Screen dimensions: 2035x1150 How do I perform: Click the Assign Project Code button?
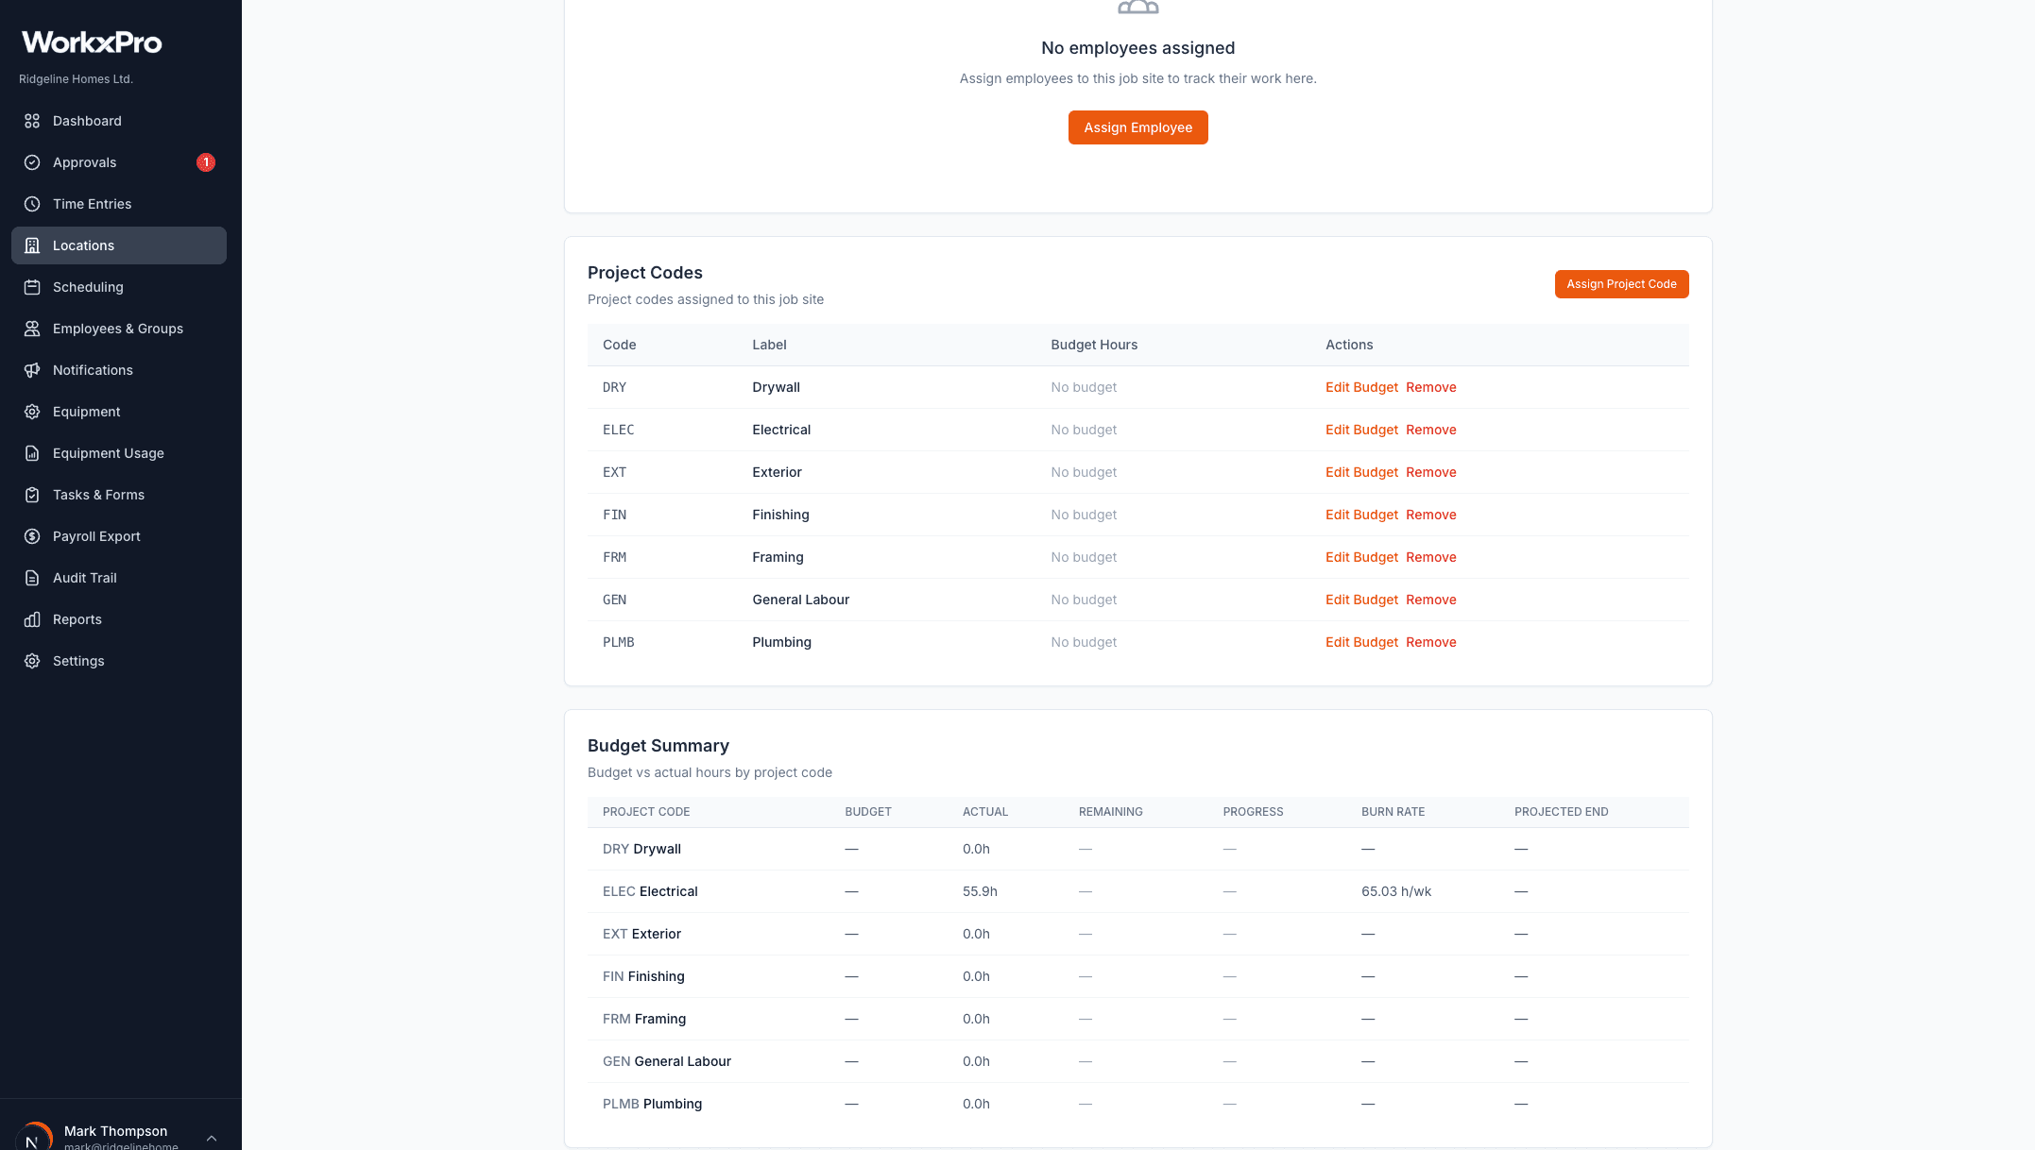(1621, 284)
